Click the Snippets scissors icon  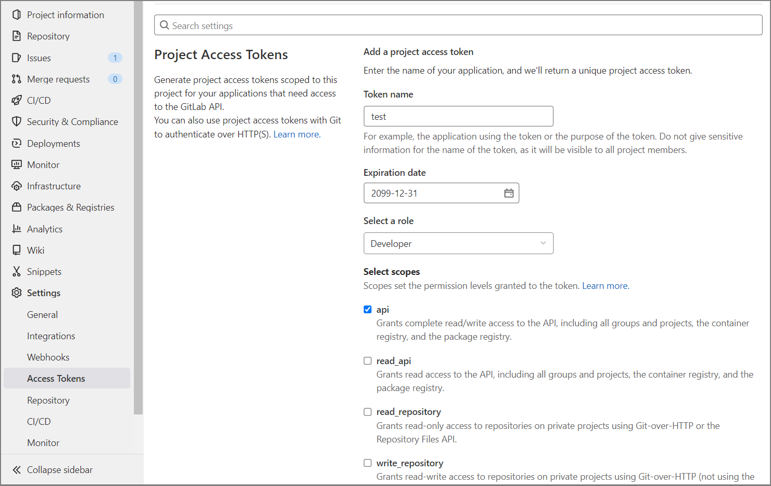click(17, 271)
